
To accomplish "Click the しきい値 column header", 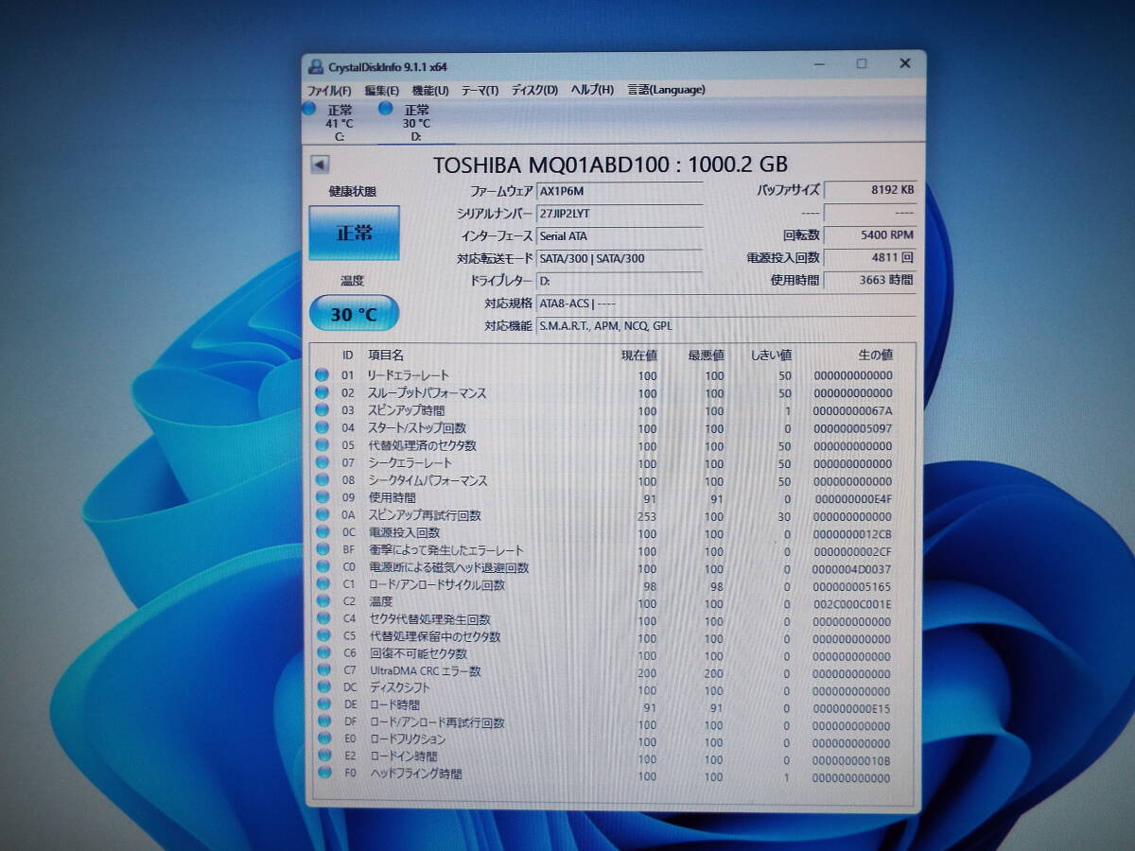I will 771,355.
